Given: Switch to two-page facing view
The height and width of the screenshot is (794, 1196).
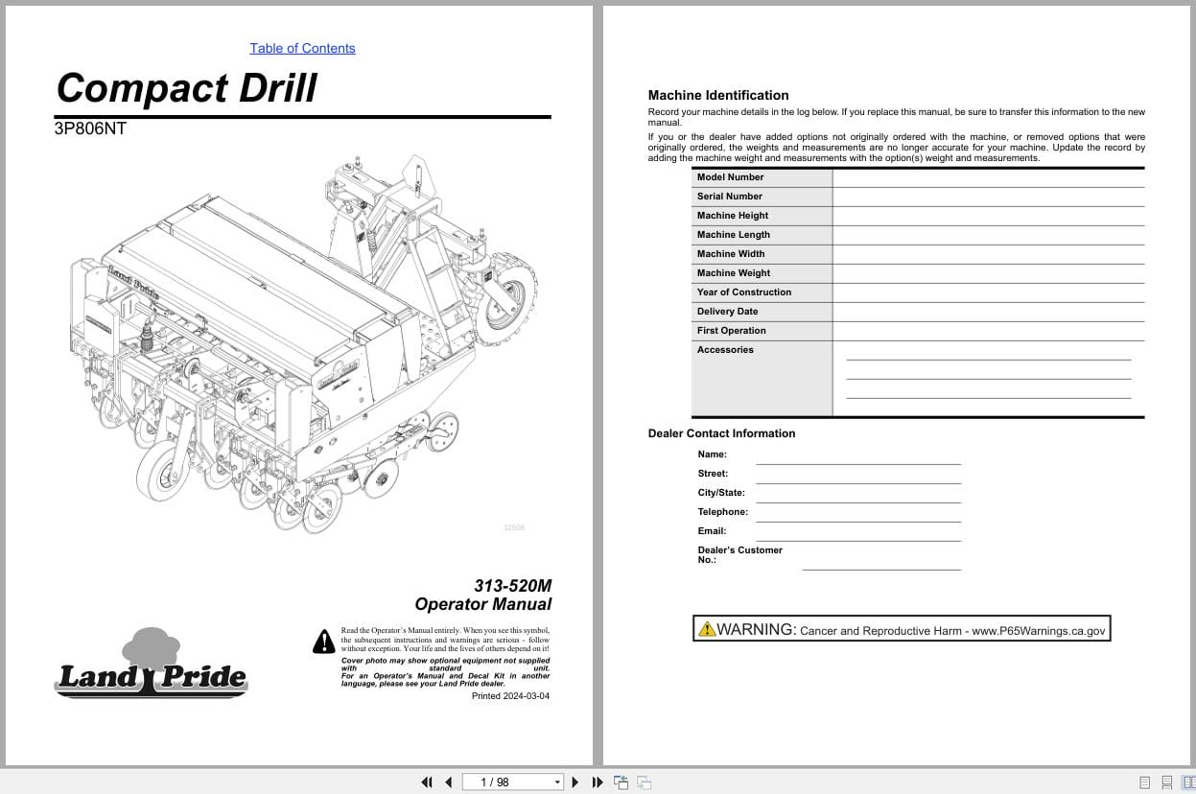Looking at the screenshot, I should click(x=1189, y=782).
